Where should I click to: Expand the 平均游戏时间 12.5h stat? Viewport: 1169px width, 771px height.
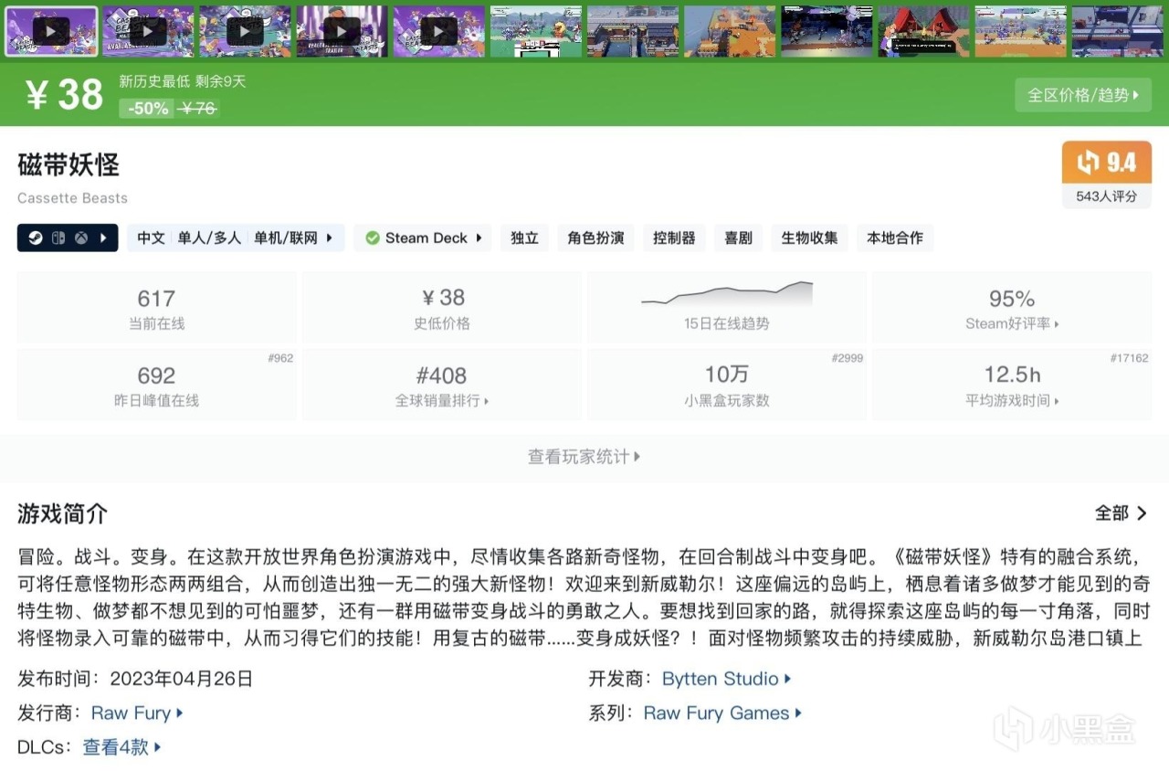click(1012, 385)
